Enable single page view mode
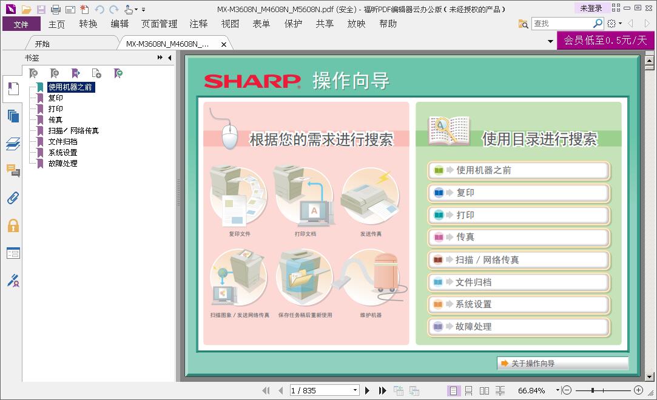 tap(453, 390)
